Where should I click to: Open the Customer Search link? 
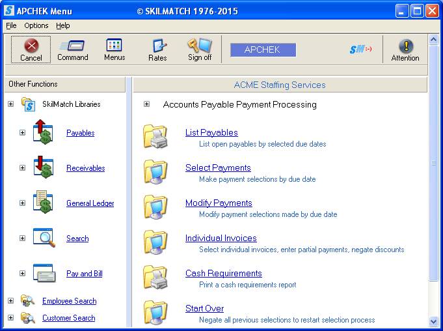pos(69,318)
